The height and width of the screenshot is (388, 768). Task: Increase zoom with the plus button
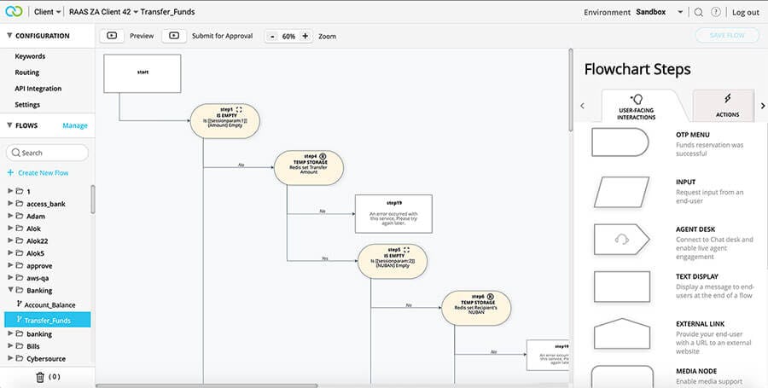point(305,36)
